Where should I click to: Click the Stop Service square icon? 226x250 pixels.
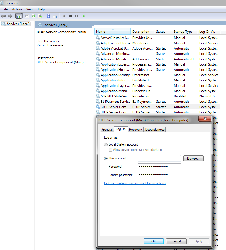point(70,16)
